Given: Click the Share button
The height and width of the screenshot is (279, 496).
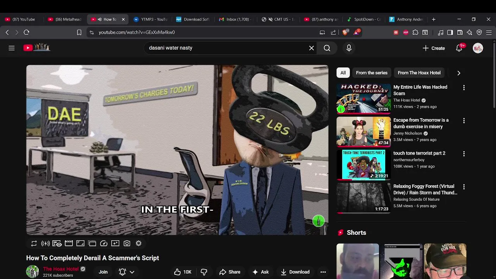Looking at the screenshot, I should coord(229,272).
